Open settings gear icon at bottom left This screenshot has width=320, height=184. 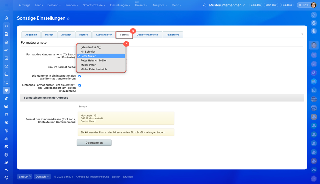(6, 178)
